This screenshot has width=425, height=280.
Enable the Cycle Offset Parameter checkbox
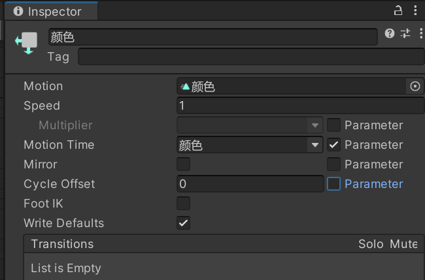tap(333, 184)
